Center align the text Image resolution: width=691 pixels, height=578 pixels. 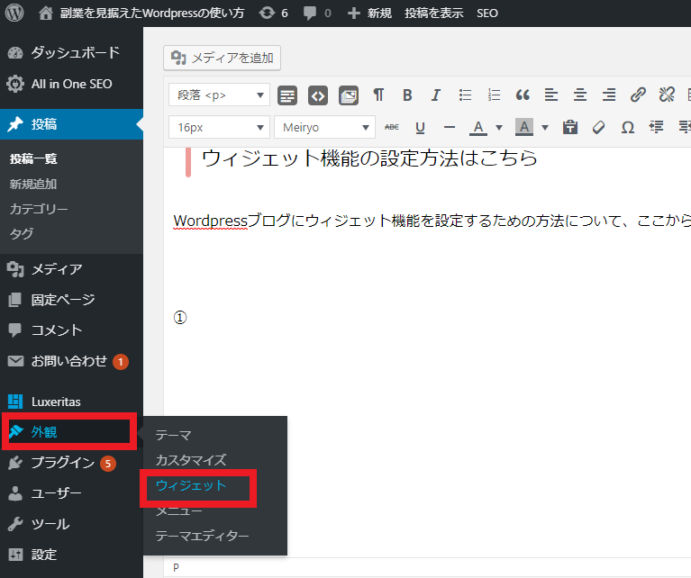pyautogui.click(x=580, y=95)
